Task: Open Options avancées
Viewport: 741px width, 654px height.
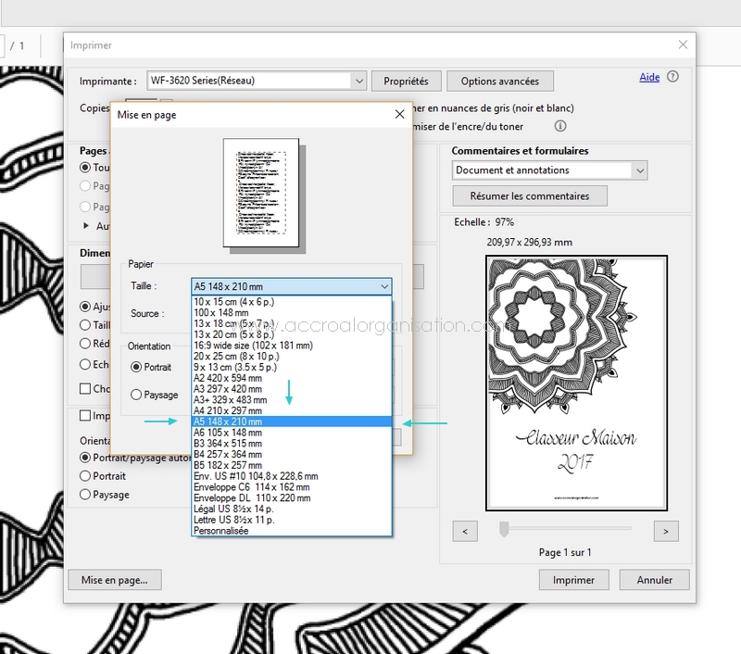Action: (x=499, y=82)
